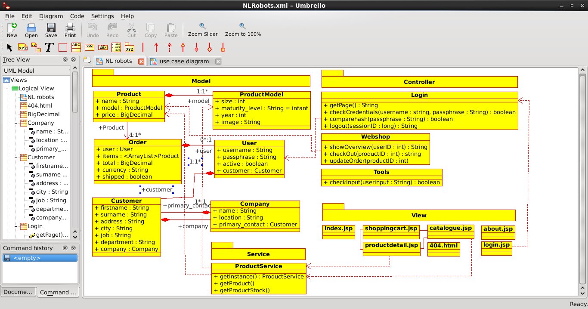The width and height of the screenshot is (588, 309).
Task: Select the Text label tool
Action: (x=49, y=47)
